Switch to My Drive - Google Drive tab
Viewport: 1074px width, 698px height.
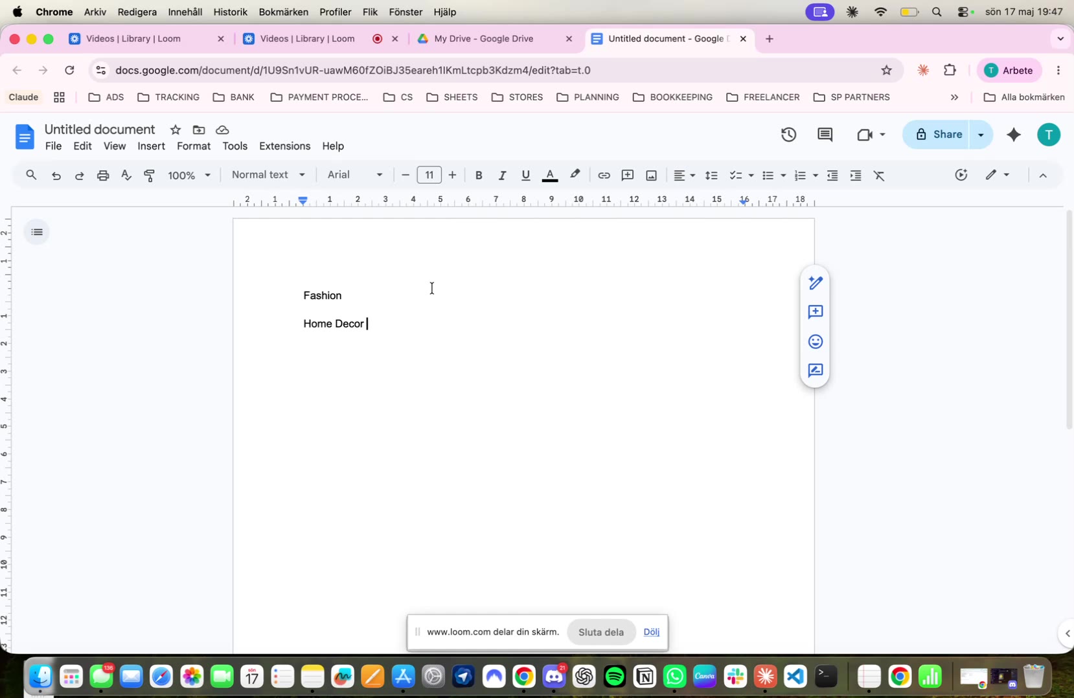point(496,39)
